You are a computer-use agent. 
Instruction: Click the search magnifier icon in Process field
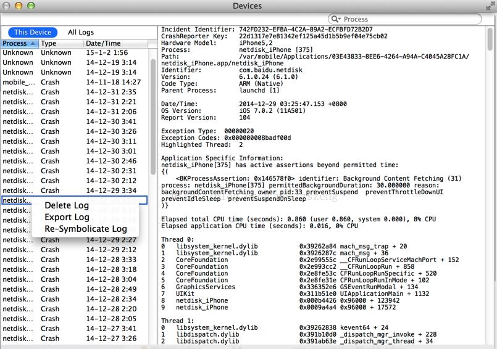click(x=335, y=19)
